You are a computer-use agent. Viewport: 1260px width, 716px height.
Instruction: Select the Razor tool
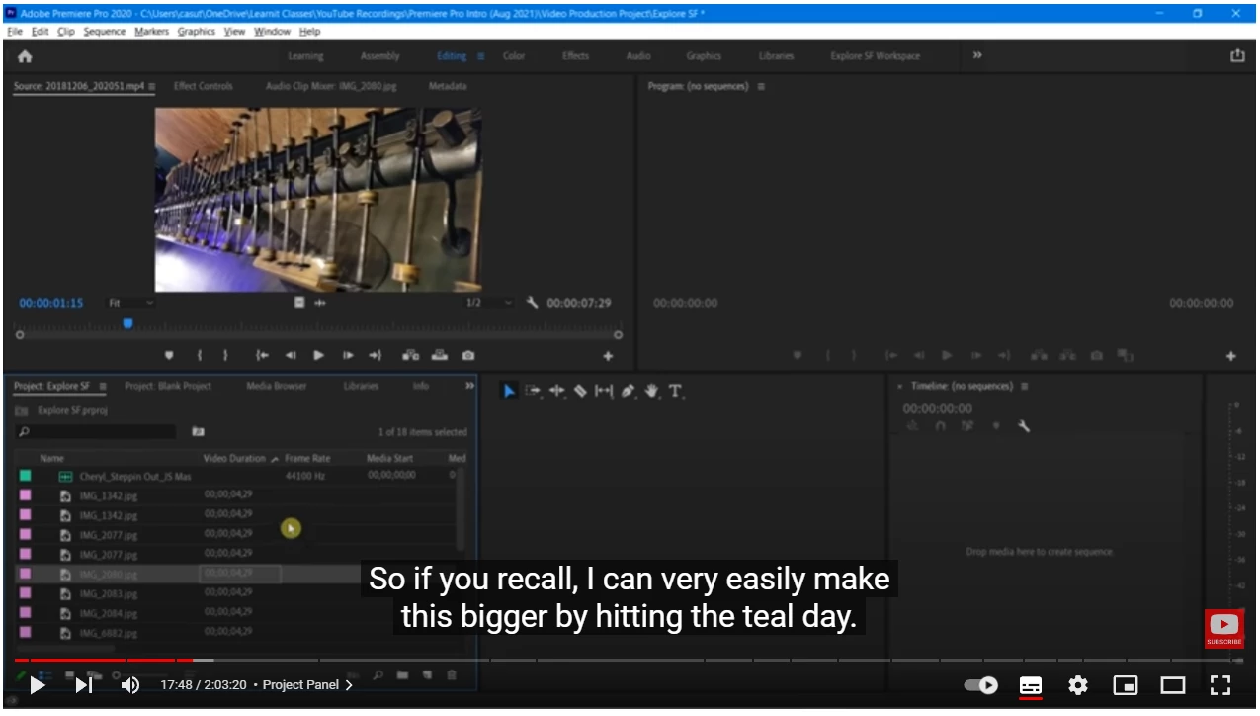point(580,391)
